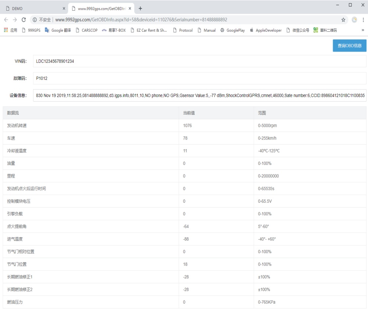Screen dimensions: 368x315
Task: Select the range 0-65.5V
Action: (265, 201)
